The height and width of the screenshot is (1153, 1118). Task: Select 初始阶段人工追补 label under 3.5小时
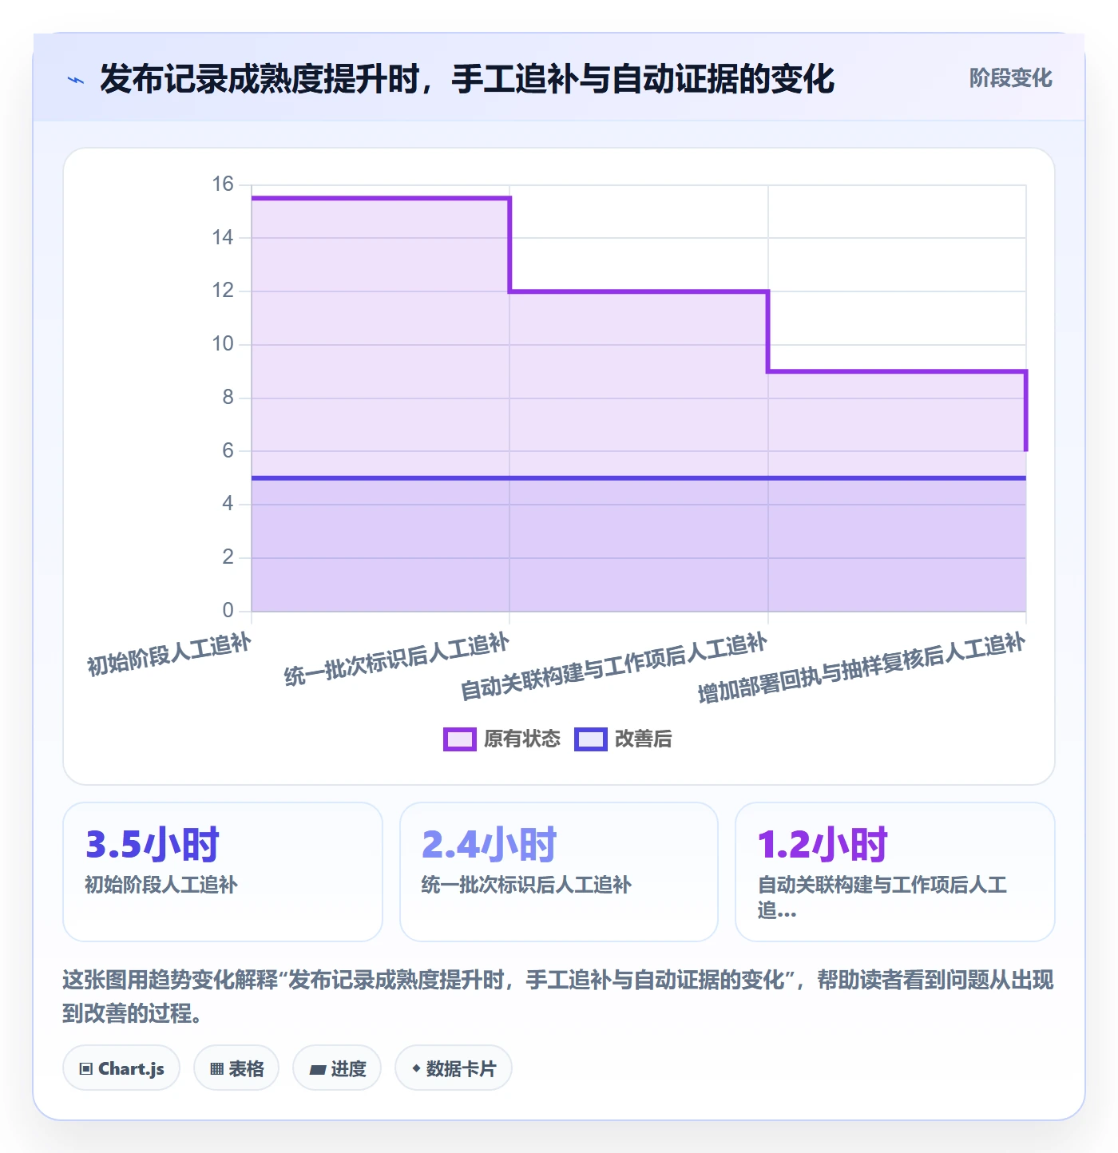[x=161, y=885]
